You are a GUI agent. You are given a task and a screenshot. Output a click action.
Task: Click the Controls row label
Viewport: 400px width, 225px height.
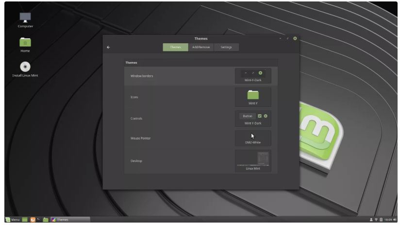click(136, 119)
